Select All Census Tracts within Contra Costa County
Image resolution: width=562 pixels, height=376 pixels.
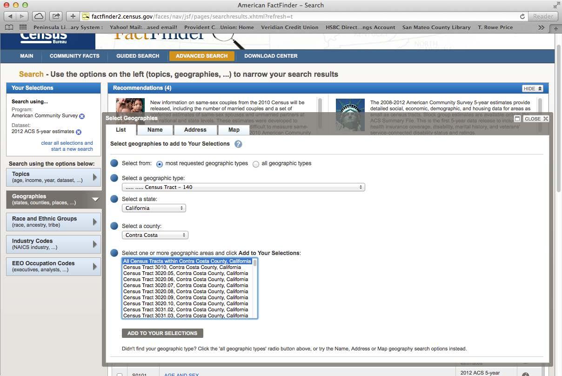click(187, 262)
